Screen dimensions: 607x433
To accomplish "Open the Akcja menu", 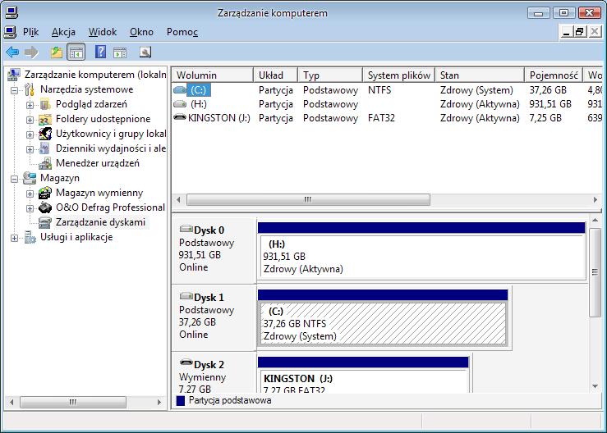I will (63, 32).
